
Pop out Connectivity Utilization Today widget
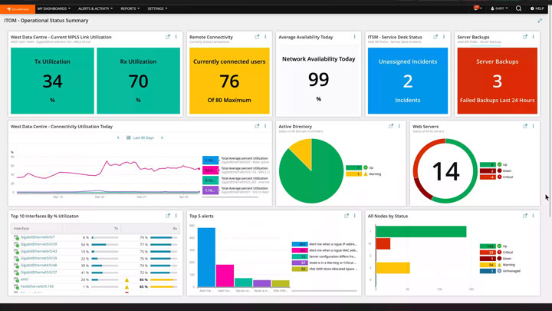(257, 126)
